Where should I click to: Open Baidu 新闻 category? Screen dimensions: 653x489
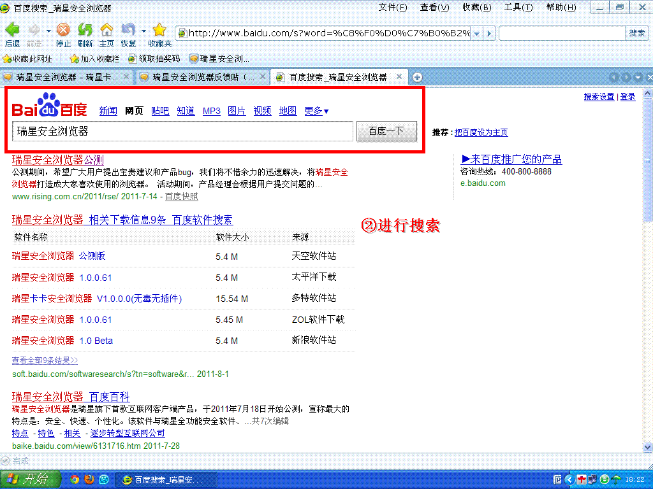click(108, 111)
